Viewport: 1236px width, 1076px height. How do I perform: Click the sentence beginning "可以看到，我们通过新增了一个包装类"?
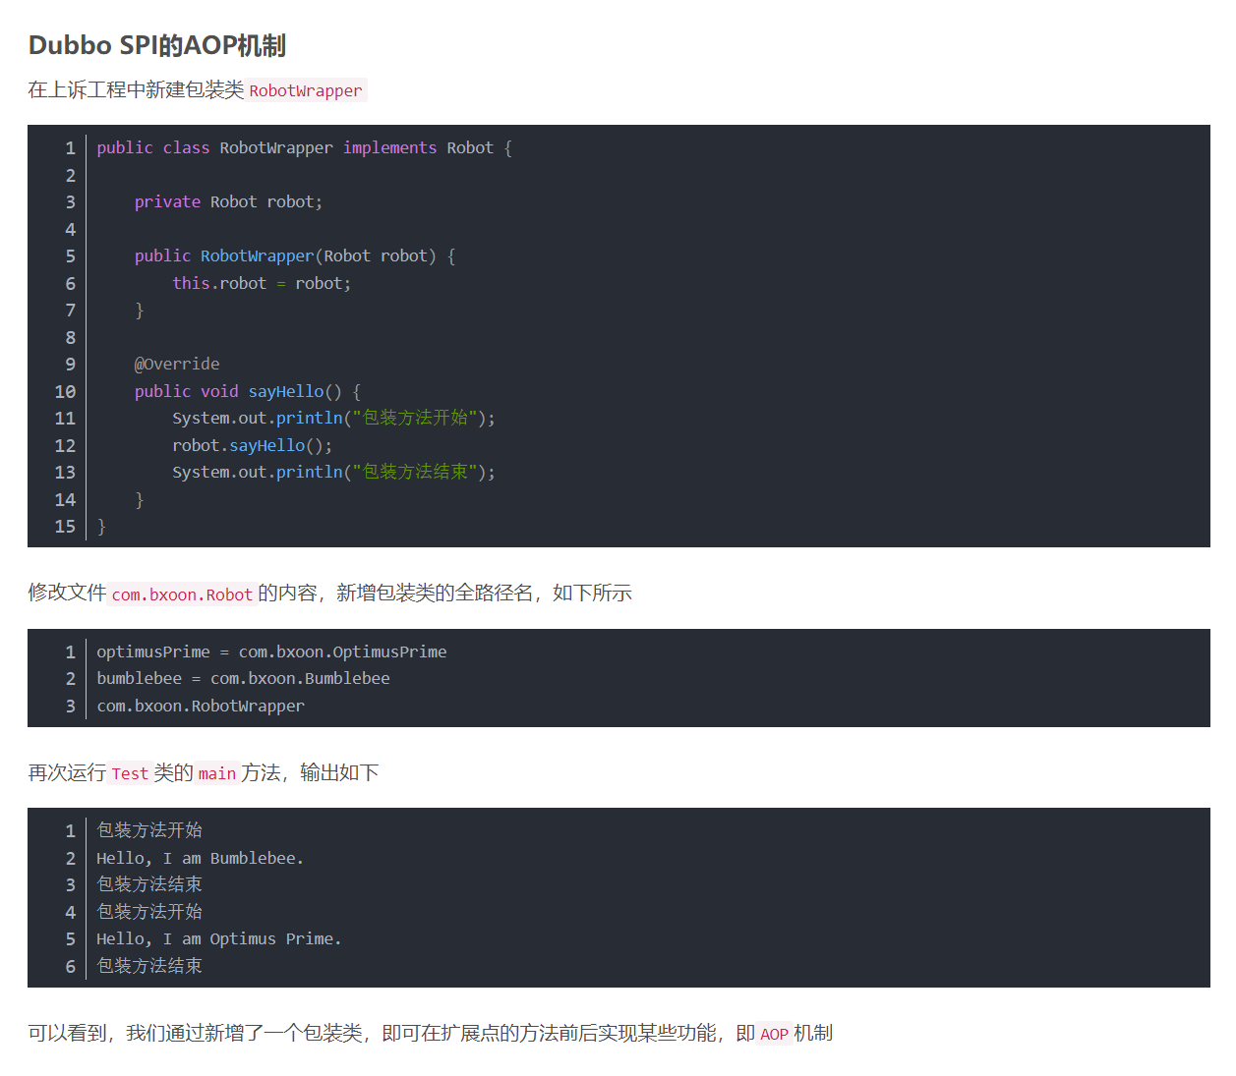[431, 1033]
